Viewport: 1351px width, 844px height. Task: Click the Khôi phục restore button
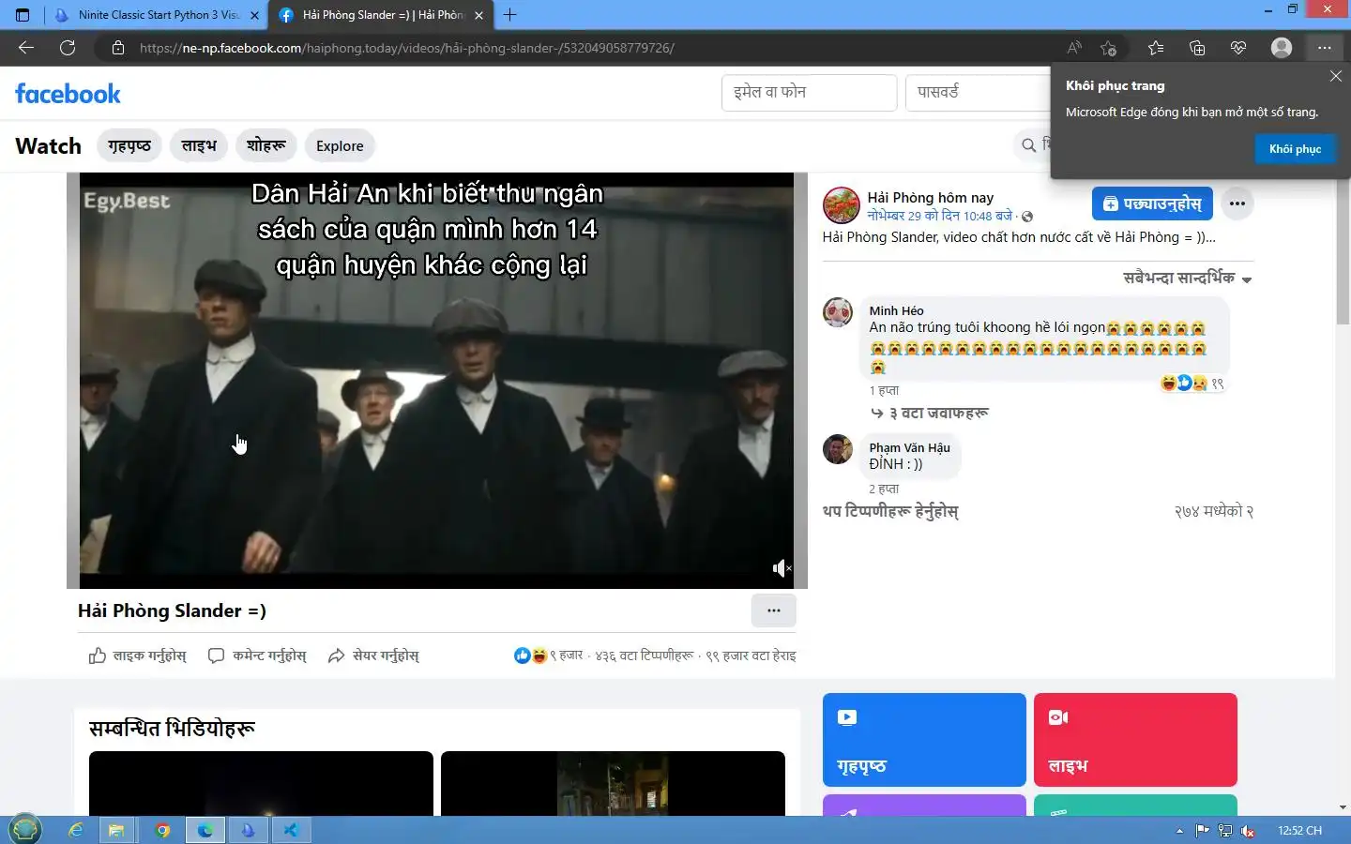1295,149
